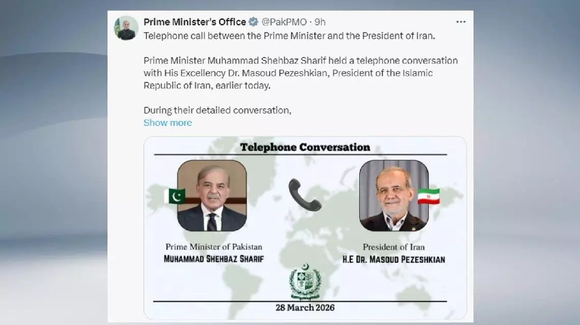Click the Iran flag icon
This screenshot has height=325, width=580.
[x=429, y=196]
